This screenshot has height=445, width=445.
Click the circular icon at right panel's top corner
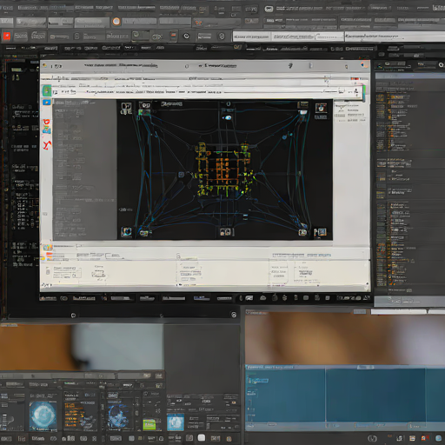pos(441,65)
